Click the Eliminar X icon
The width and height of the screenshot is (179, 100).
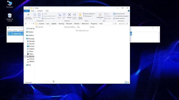(x=69, y=15)
